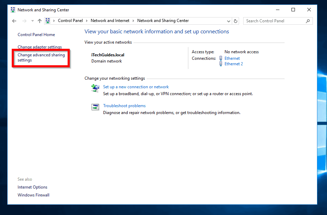Select Control Panel breadcrumb

[x=70, y=21]
